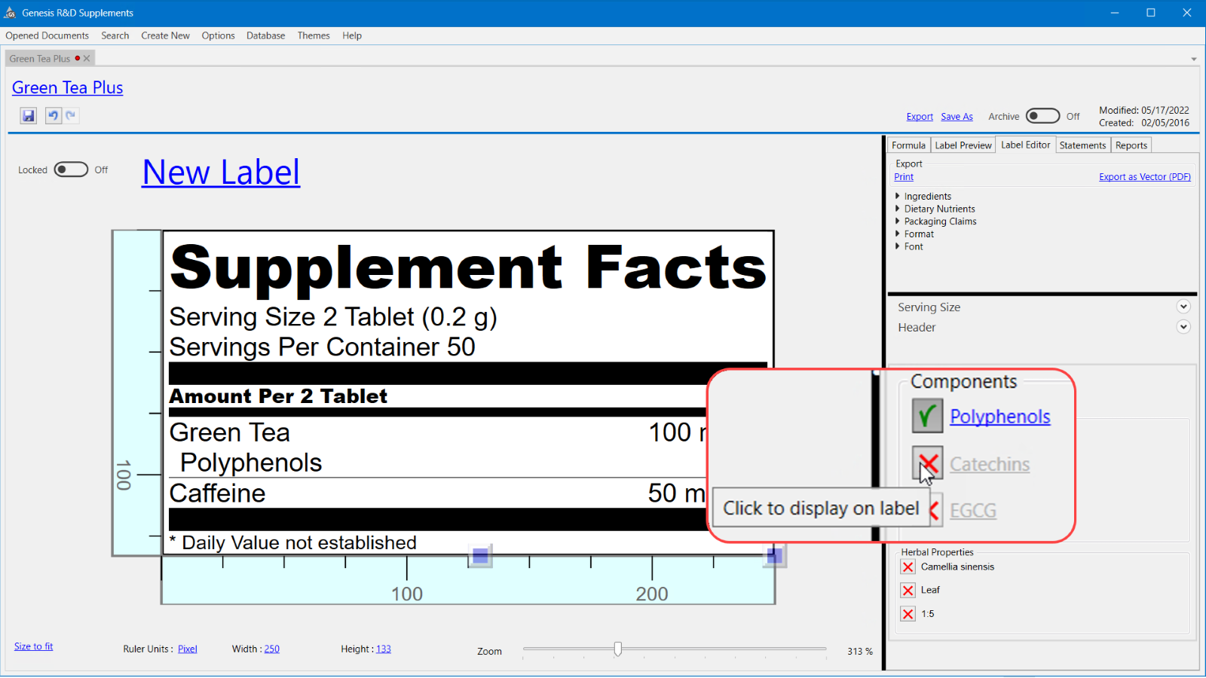Expand the Serving Size chevron
This screenshot has width=1206, height=678.
[x=1183, y=307]
